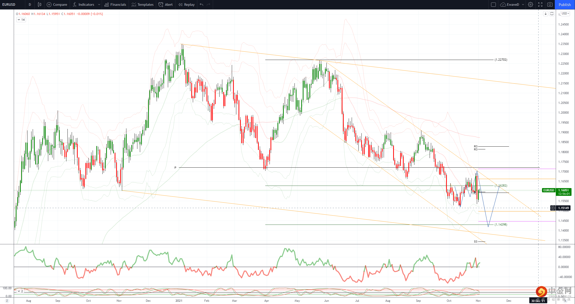The image size is (575, 304).
Task: Click the Compare symbol button
Action: [x=57, y=4]
